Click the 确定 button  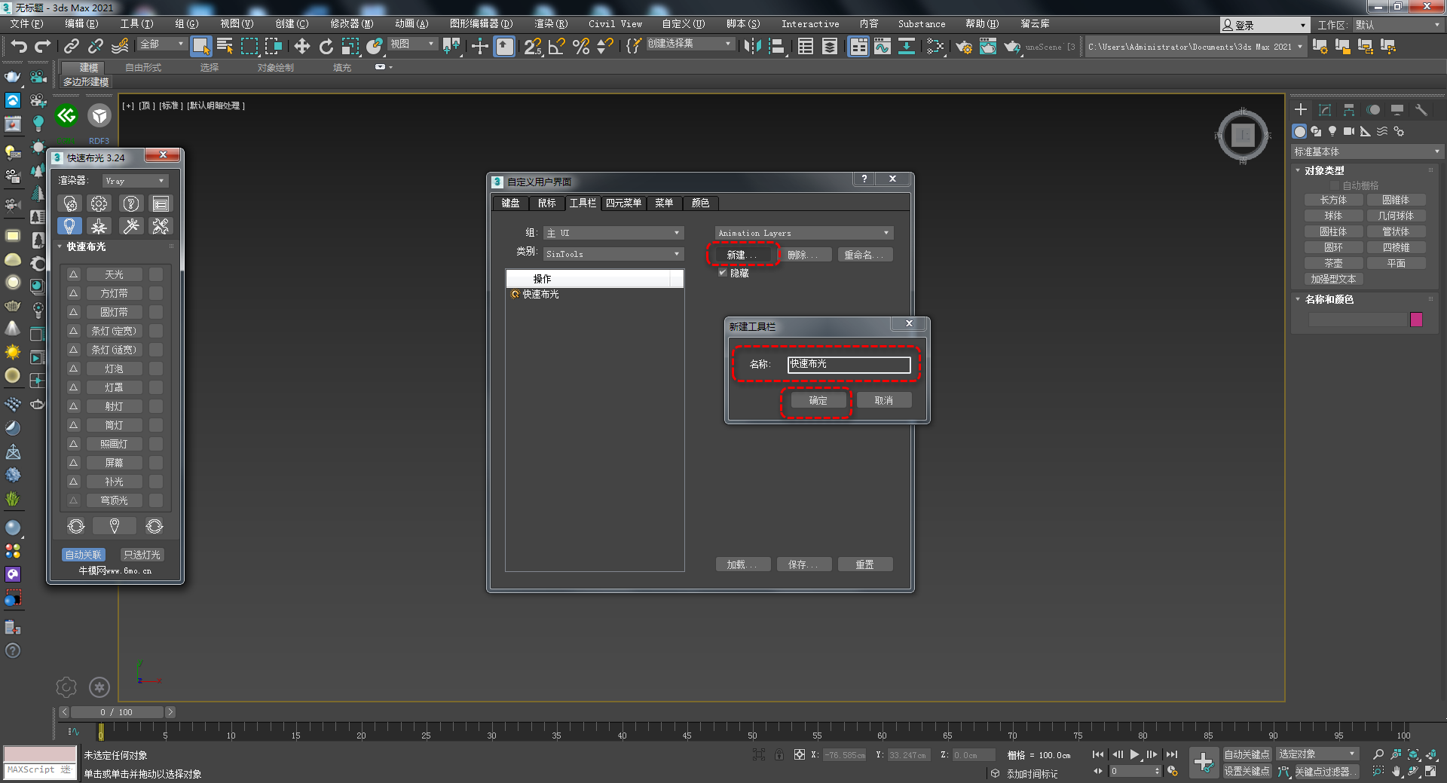pyautogui.click(x=818, y=400)
